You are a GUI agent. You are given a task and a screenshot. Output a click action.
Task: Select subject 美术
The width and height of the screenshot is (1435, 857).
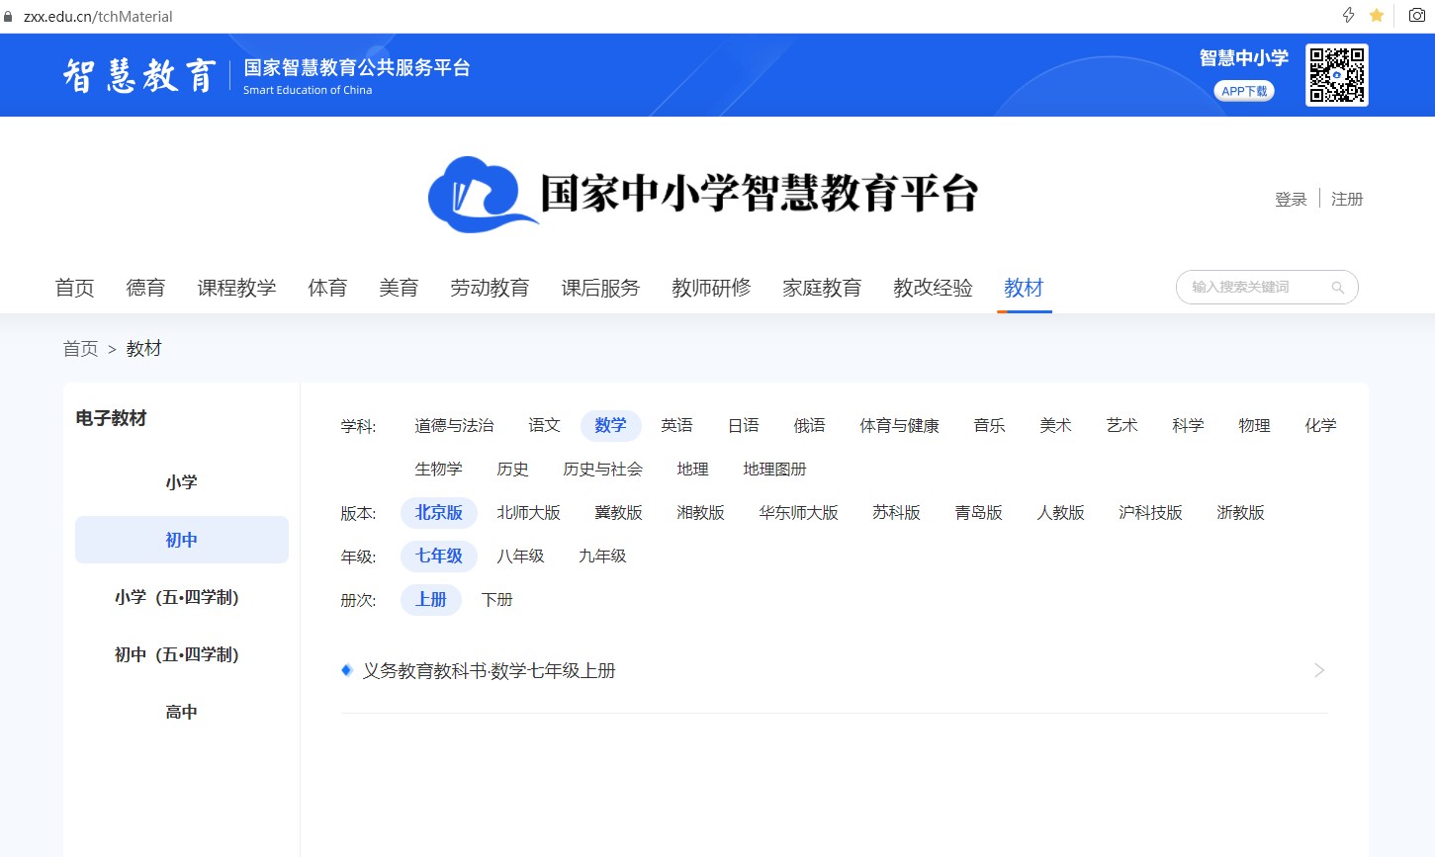pyautogui.click(x=1056, y=425)
